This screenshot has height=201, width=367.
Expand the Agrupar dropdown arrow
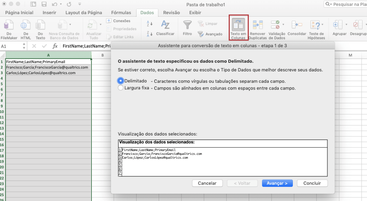click(x=346, y=24)
